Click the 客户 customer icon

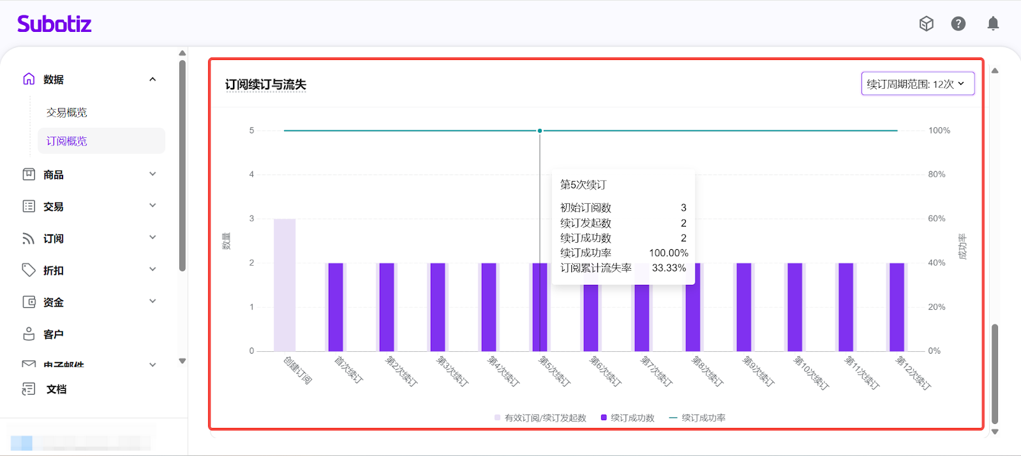click(x=29, y=334)
